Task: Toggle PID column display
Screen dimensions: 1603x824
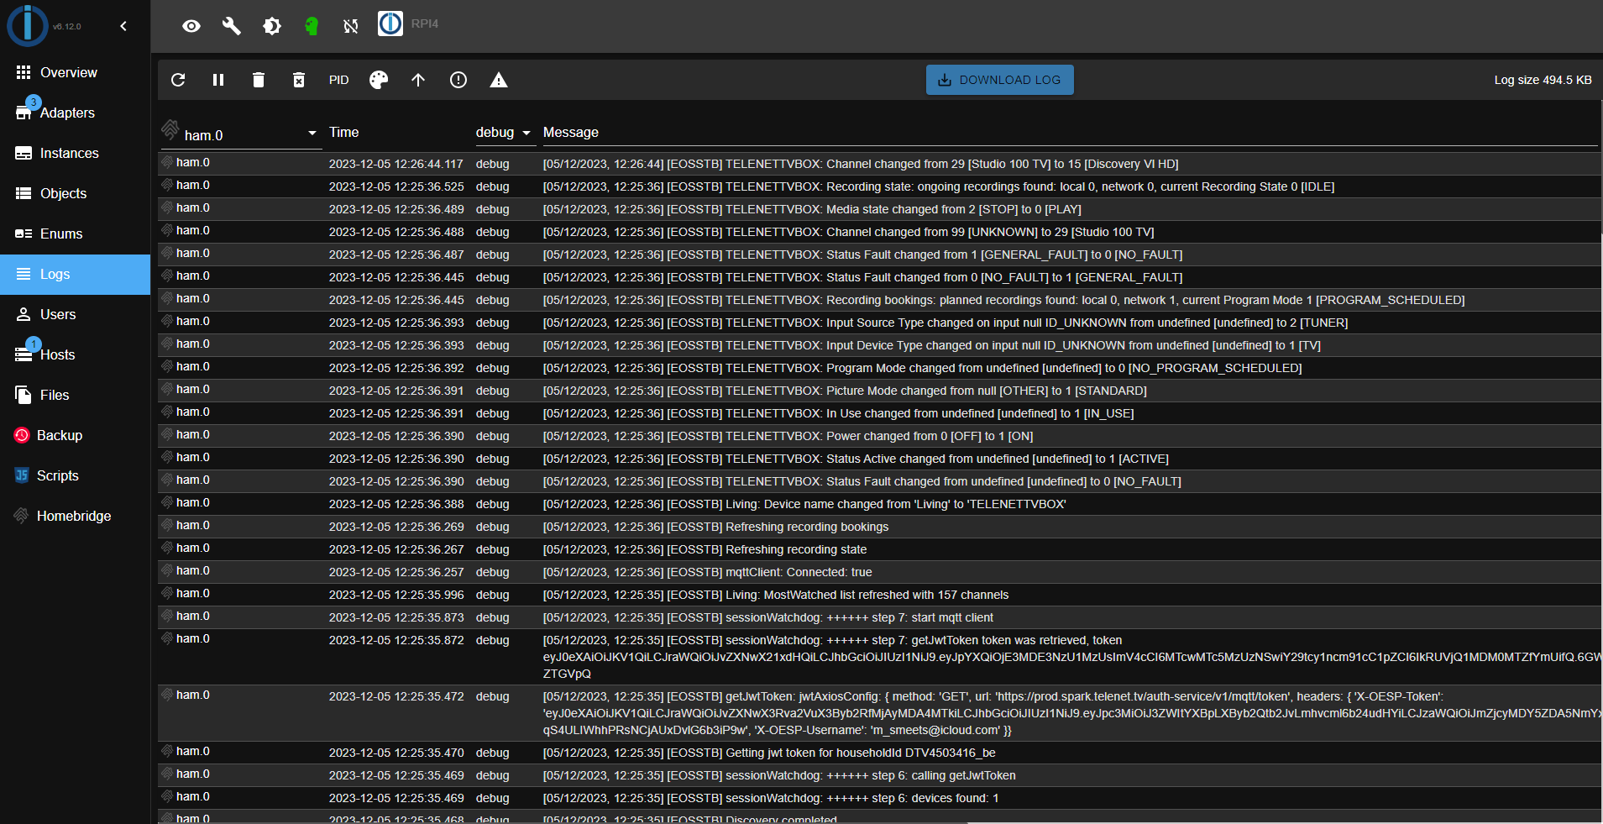Action: pos(339,80)
